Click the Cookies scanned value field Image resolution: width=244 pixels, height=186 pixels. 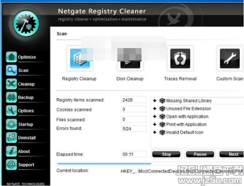(134, 109)
